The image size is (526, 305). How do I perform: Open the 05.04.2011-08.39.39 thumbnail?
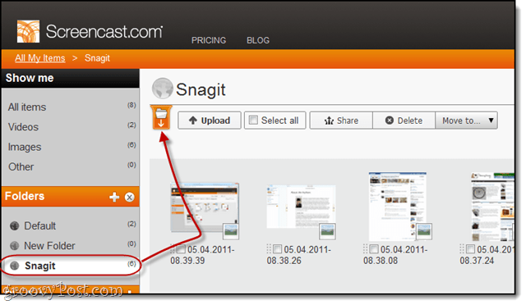coord(205,208)
